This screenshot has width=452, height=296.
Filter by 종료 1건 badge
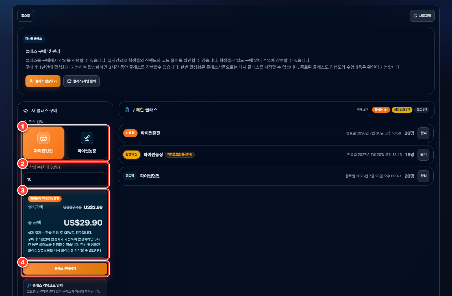[x=422, y=110]
